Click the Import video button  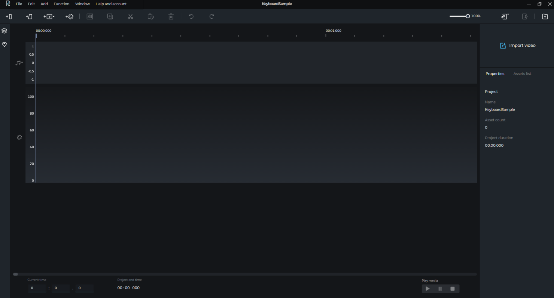[518, 46]
